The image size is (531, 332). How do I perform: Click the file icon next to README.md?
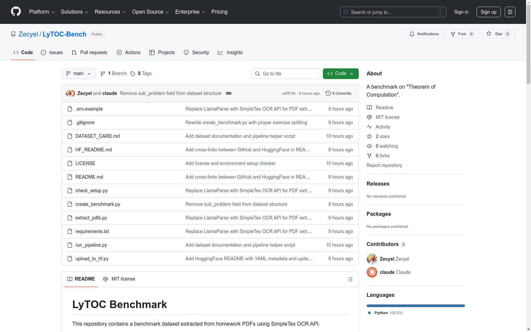70,177
